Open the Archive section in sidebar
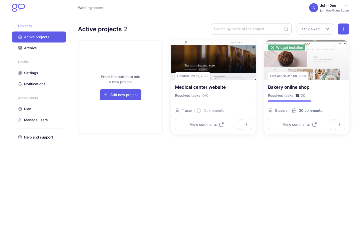The width and height of the screenshot is (361, 225). click(x=30, y=48)
